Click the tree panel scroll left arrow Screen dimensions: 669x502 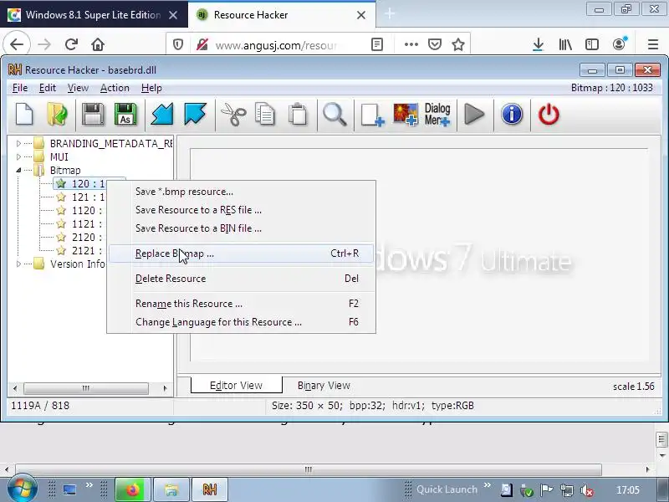(15, 388)
